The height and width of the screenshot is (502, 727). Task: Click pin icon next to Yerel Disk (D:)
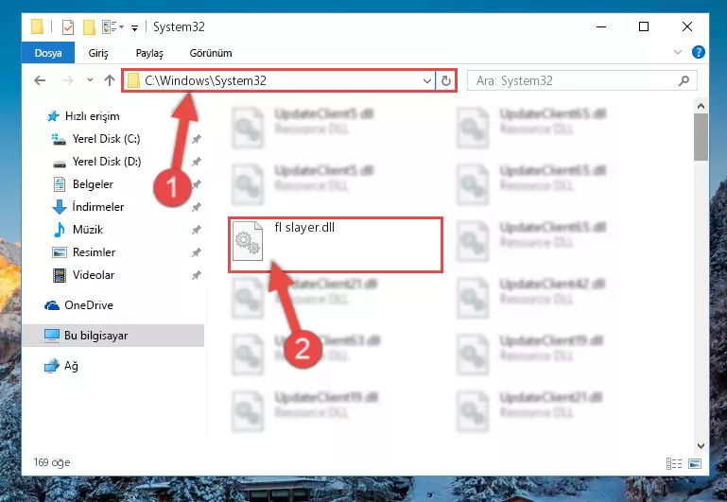click(x=196, y=162)
